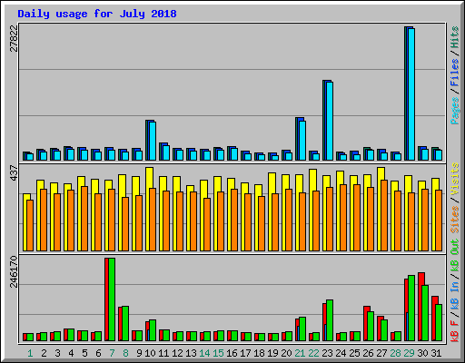Viewport: 465px width, 363px height.
Task: Click day 15 axis label
Action: [x=218, y=353]
